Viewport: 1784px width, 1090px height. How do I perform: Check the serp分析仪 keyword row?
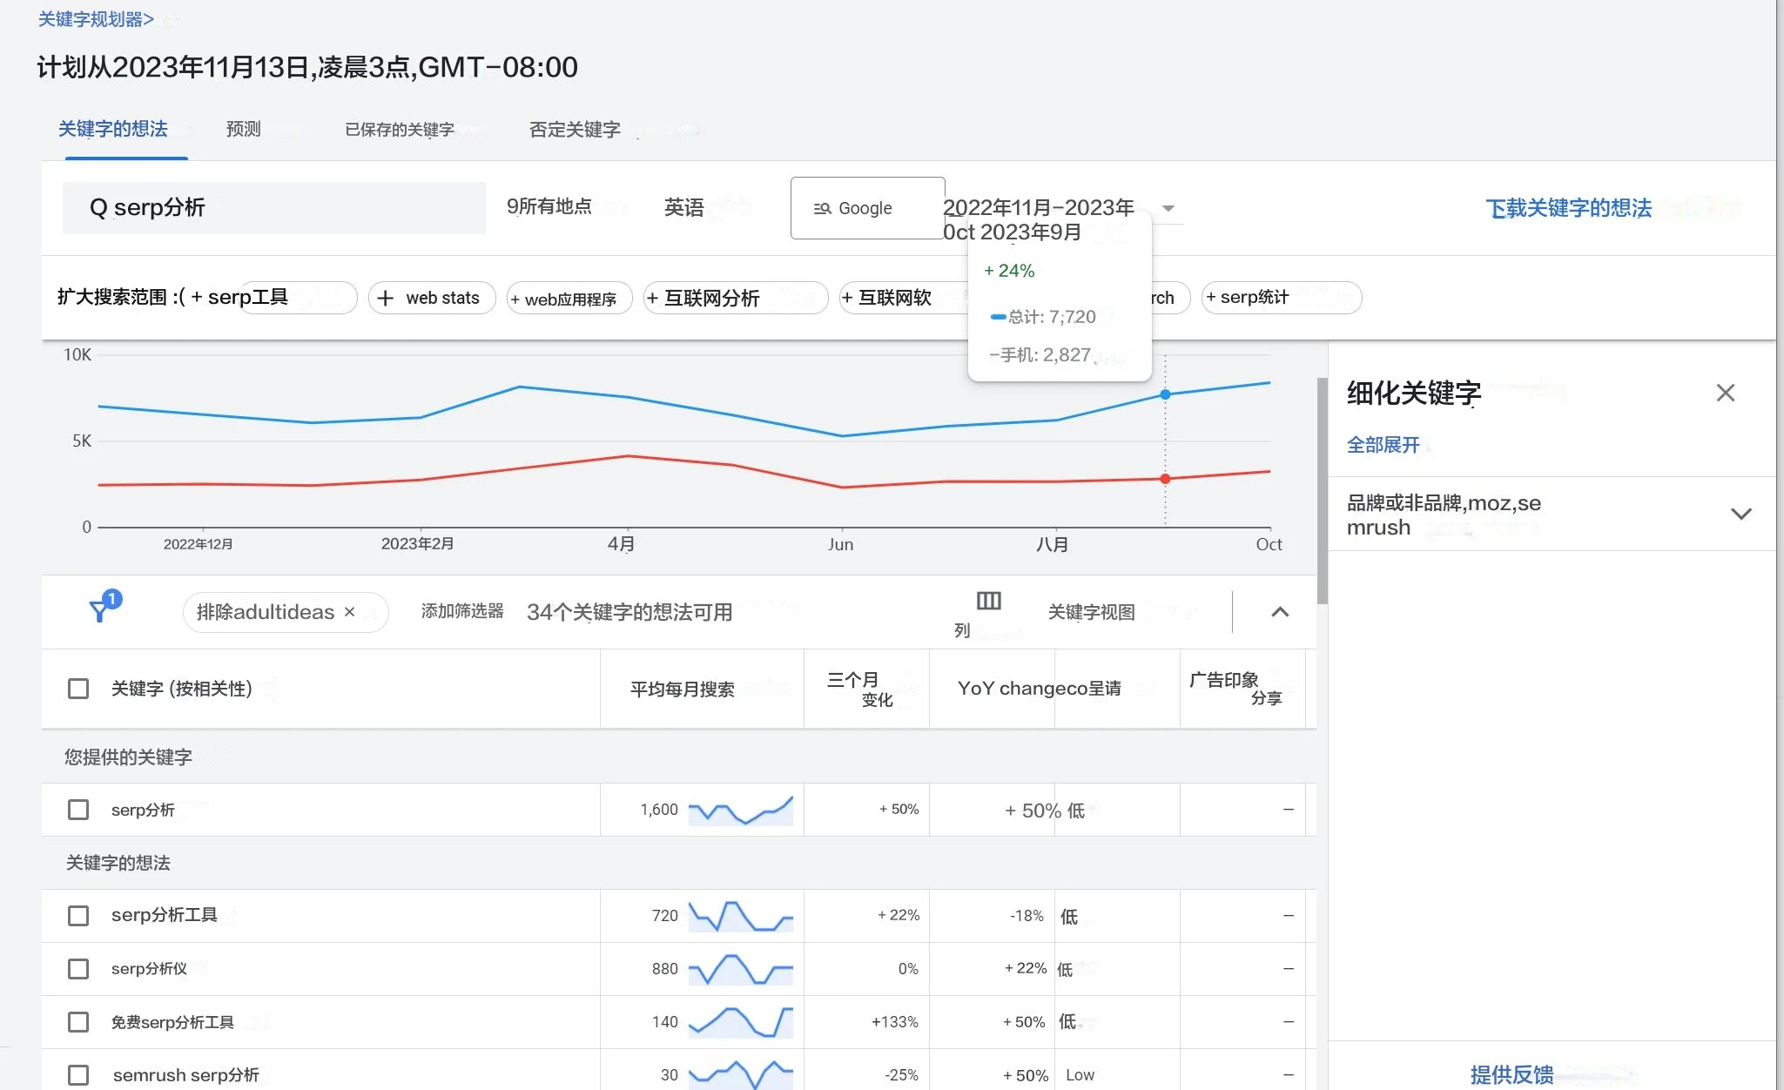tap(78, 969)
